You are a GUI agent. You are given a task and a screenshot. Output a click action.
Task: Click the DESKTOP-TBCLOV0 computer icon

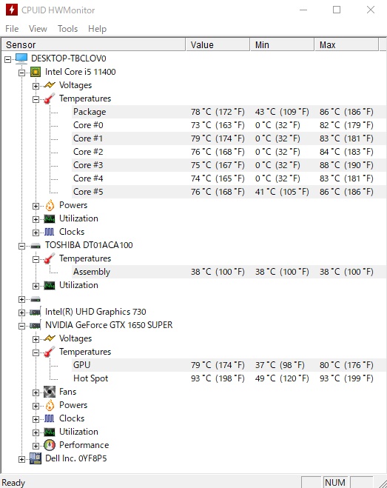click(x=21, y=59)
